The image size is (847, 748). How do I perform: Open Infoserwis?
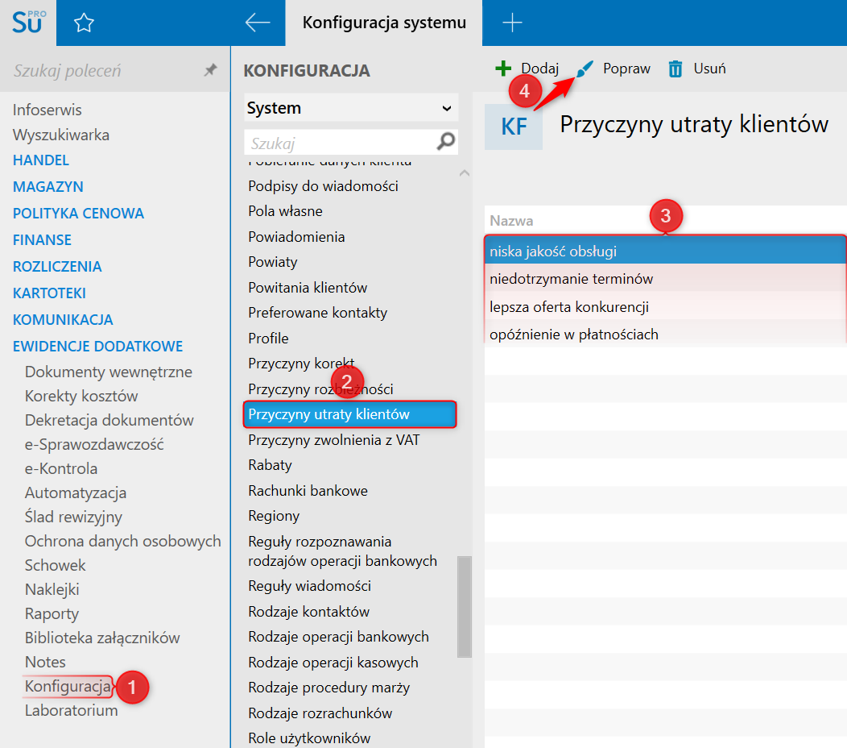point(47,110)
